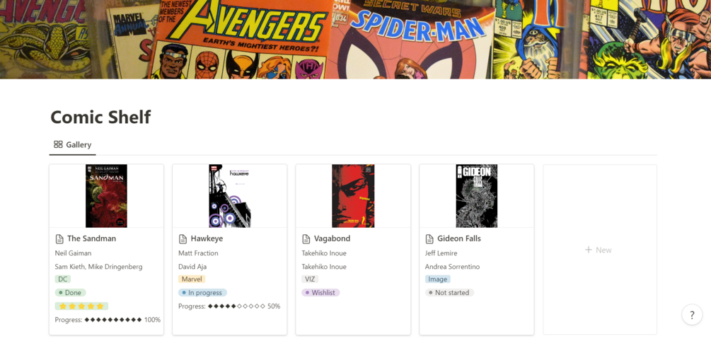The height and width of the screenshot is (339, 711).
Task: Open the Gideon Falls card title
Action: pos(459,239)
